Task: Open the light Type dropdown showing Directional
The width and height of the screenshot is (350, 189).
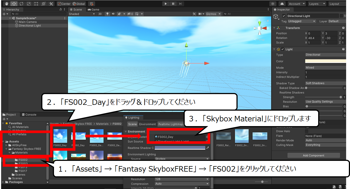Action: tap(326, 55)
